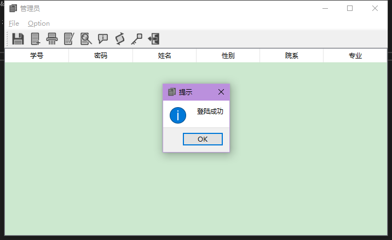Viewport: 392px width, 240px height.
Task: Open the Option menu
Action: tap(39, 24)
